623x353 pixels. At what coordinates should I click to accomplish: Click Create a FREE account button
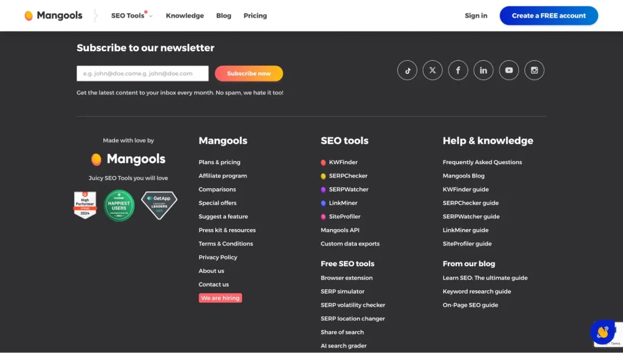[x=548, y=16]
